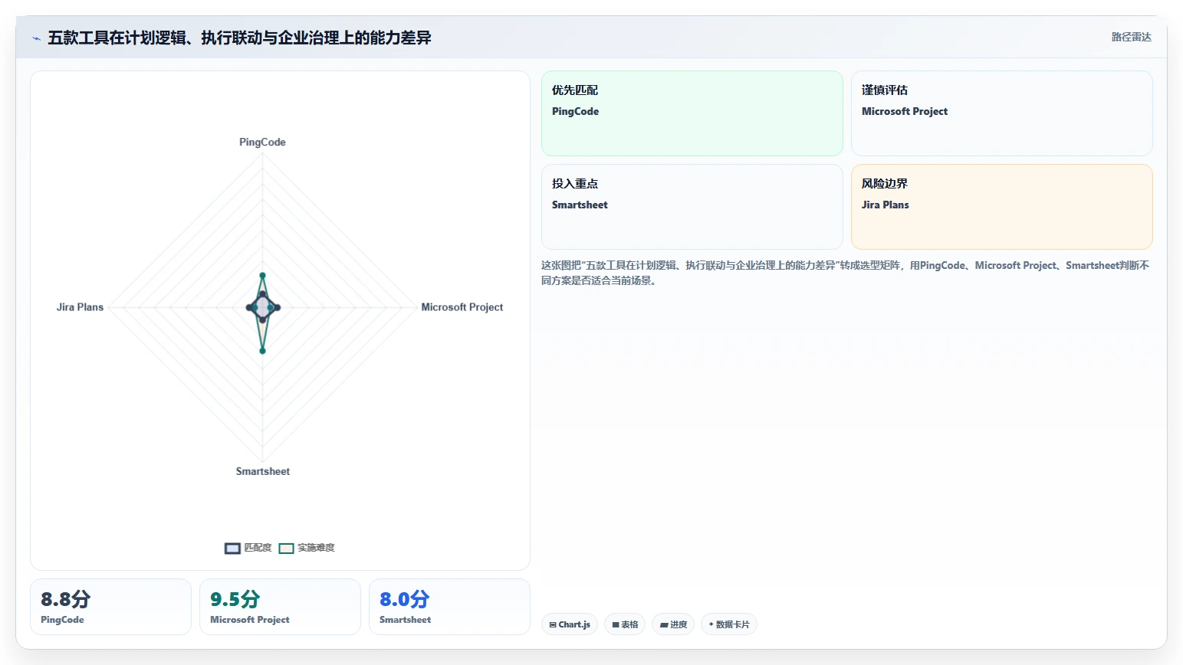Toggle the 实施难度 legend item

[x=307, y=548]
